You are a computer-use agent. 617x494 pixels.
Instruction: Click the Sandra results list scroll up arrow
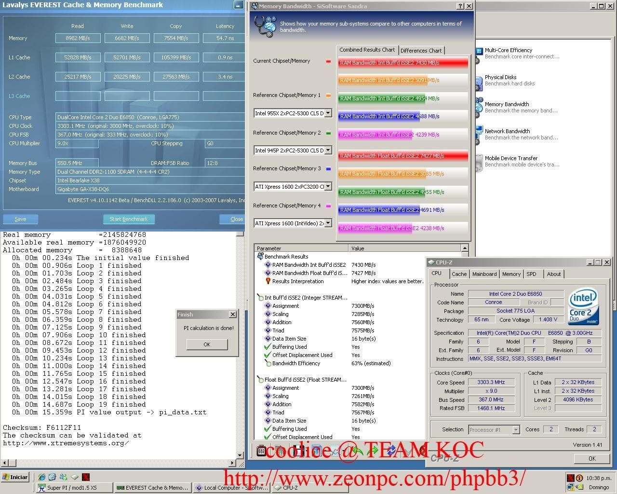tap(465, 248)
